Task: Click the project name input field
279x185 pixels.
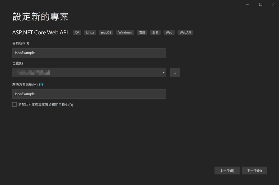Action: (x=89, y=53)
